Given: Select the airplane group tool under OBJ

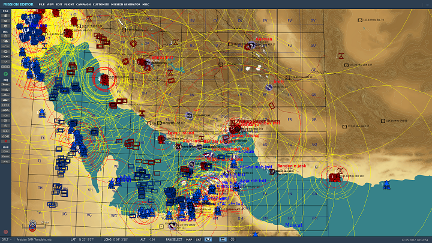Looking at the screenshot, I should point(5,84).
